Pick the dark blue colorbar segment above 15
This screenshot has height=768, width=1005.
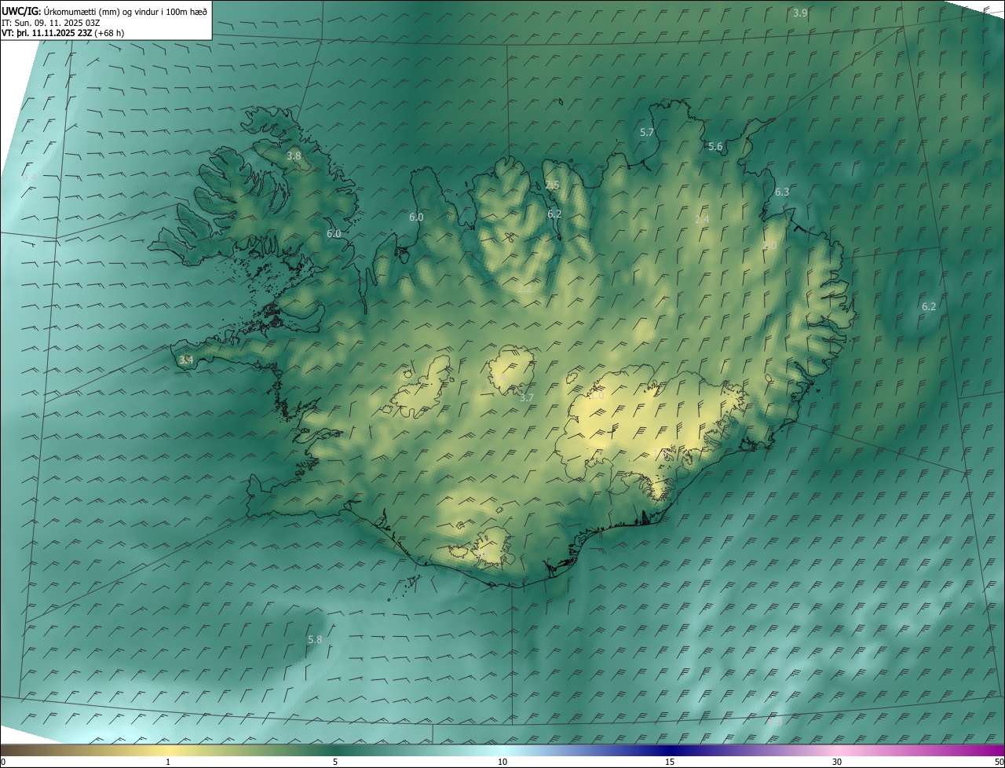(x=670, y=751)
